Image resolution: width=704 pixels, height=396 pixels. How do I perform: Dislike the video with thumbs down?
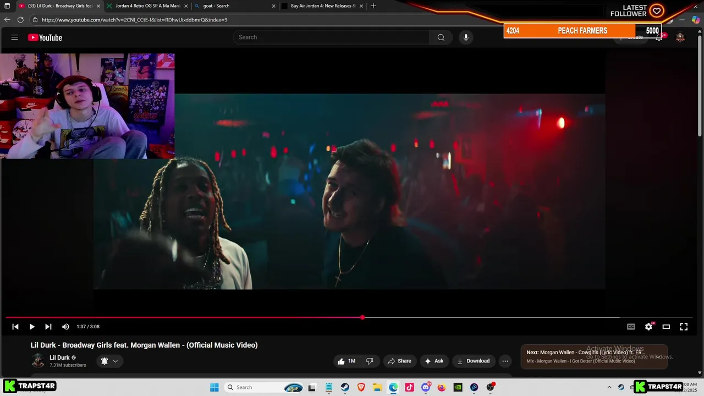point(370,361)
